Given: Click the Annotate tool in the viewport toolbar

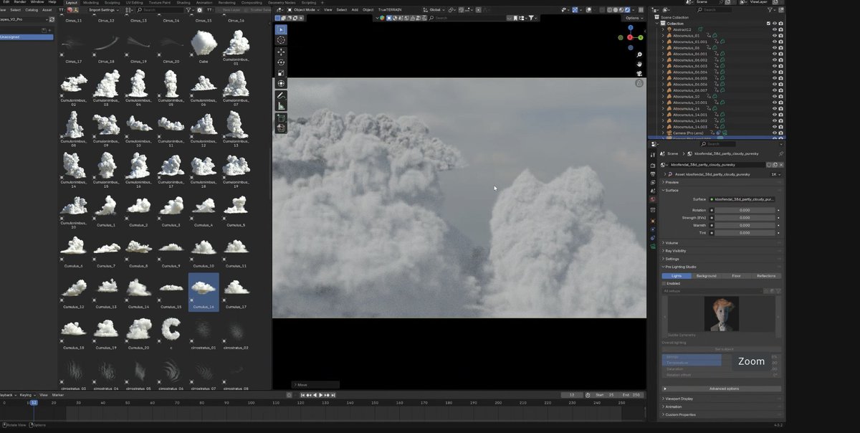Looking at the screenshot, I should [x=281, y=94].
